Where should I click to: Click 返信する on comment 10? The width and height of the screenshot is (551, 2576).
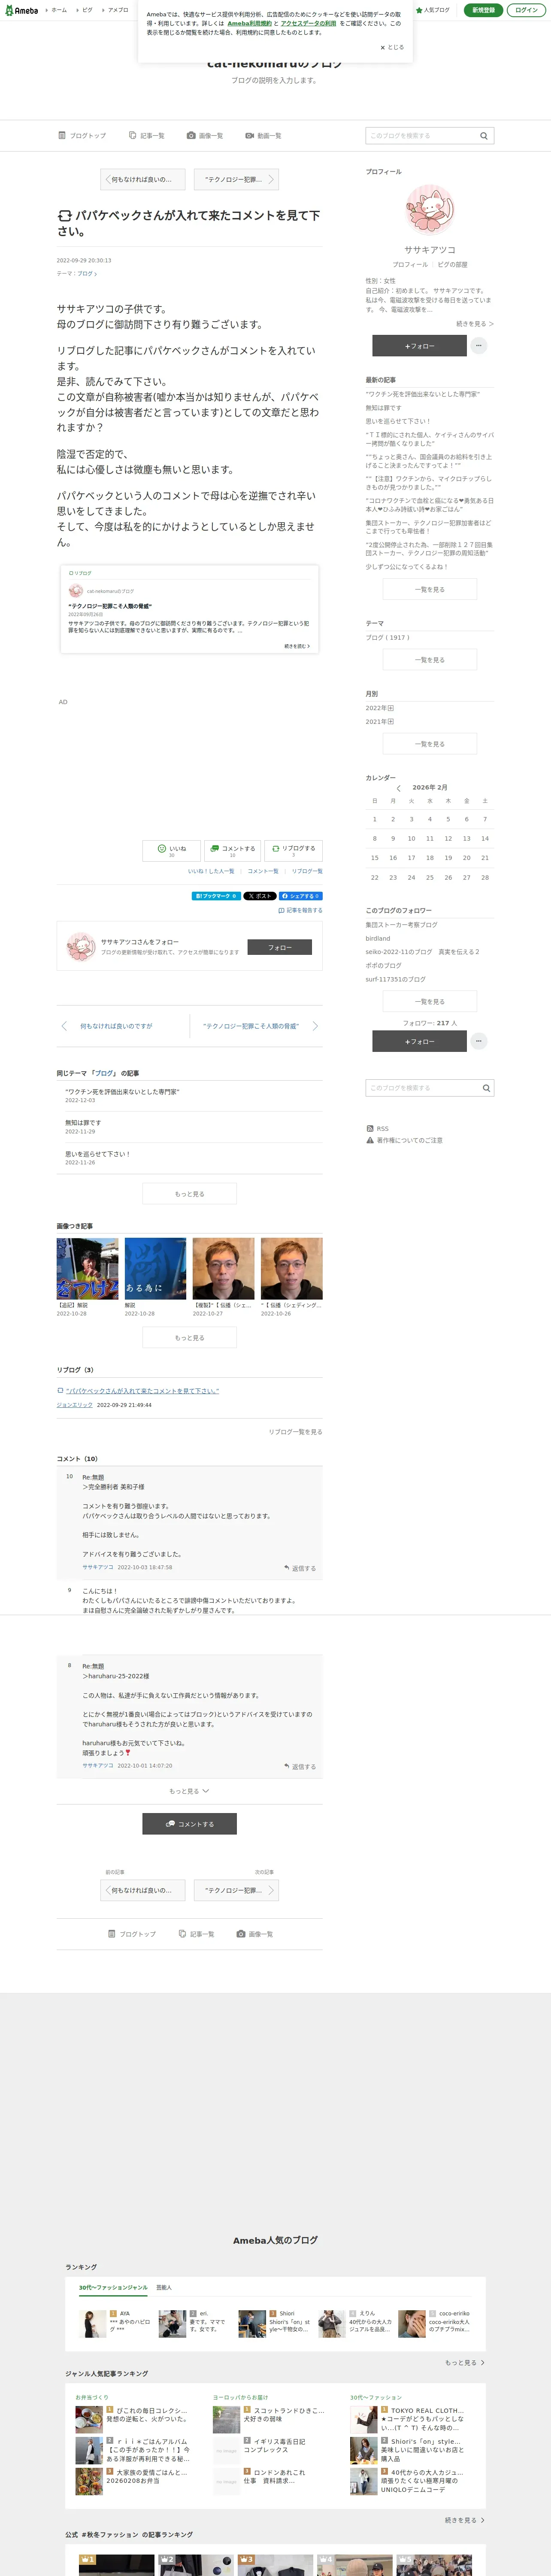[x=300, y=1568]
